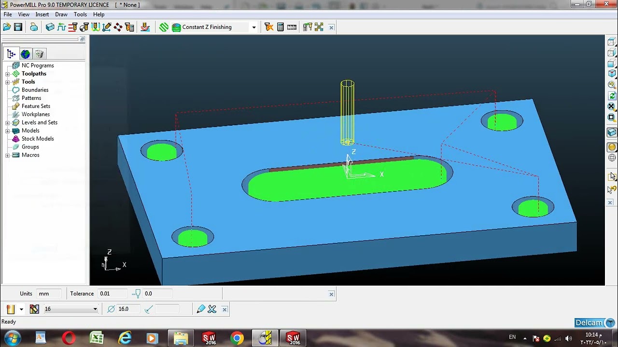Expand the Macros tree node
This screenshot has height=347, width=618.
click(7, 155)
